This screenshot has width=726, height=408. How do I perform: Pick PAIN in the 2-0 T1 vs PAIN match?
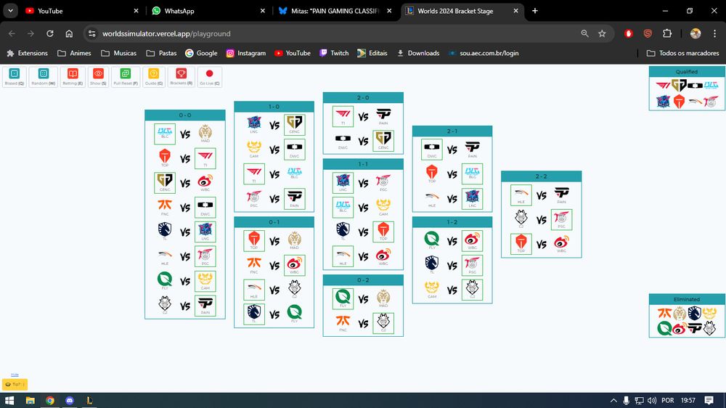383,117
